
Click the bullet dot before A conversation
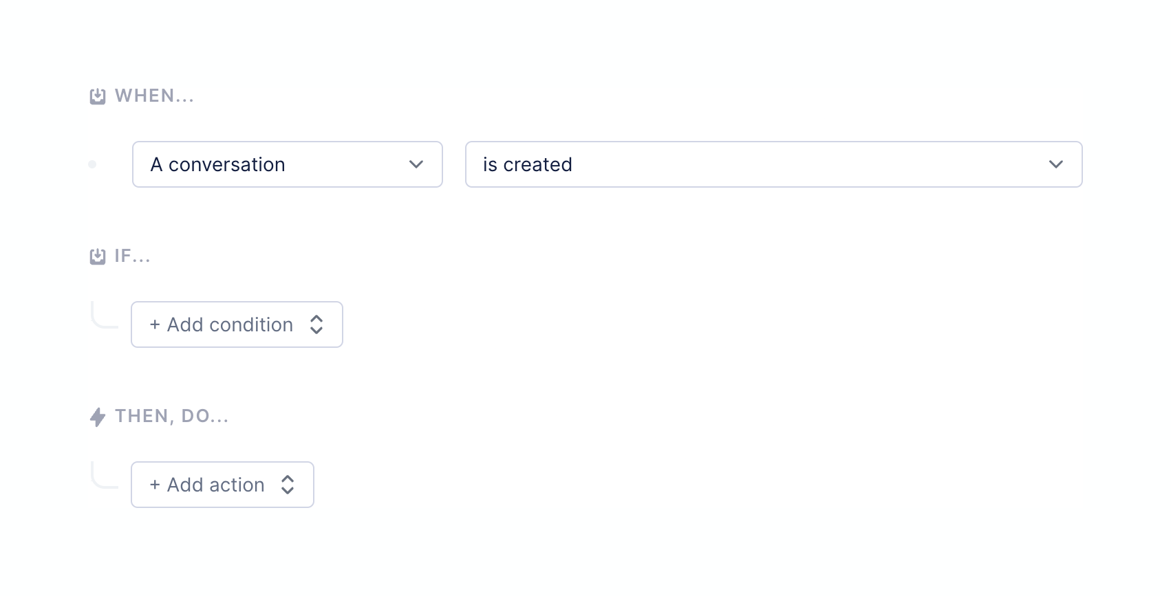[x=92, y=164]
